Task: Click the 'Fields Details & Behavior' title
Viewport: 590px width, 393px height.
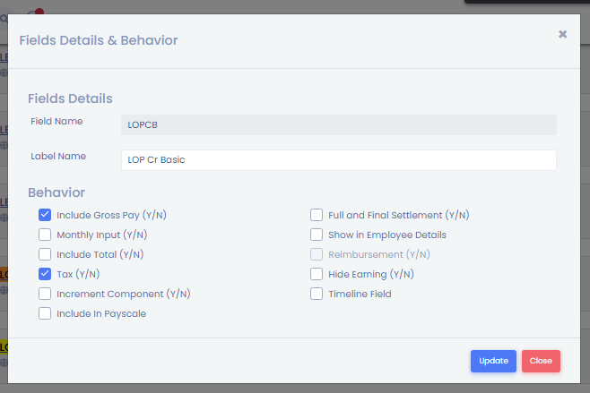Action: pyautogui.click(x=98, y=40)
